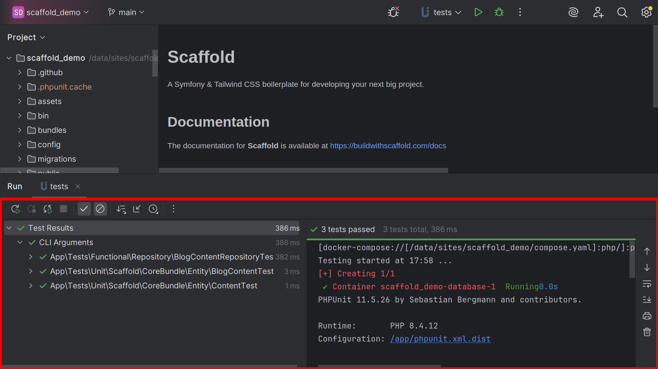Click the Import Tests history clock icon

pos(153,209)
